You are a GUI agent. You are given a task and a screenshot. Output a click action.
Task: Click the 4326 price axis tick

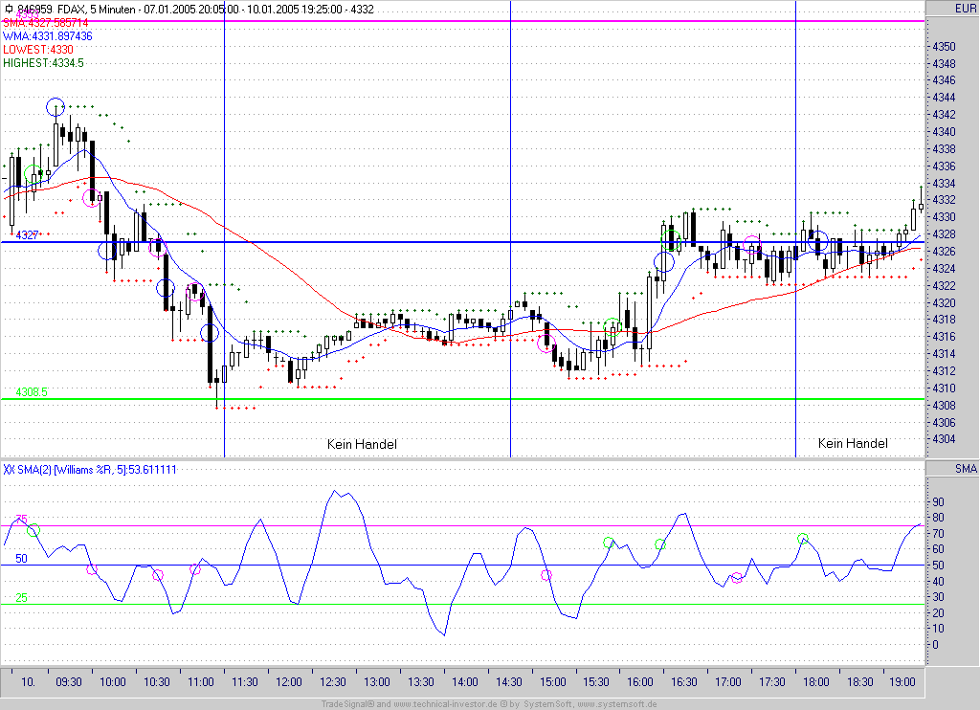click(x=944, y=252)
